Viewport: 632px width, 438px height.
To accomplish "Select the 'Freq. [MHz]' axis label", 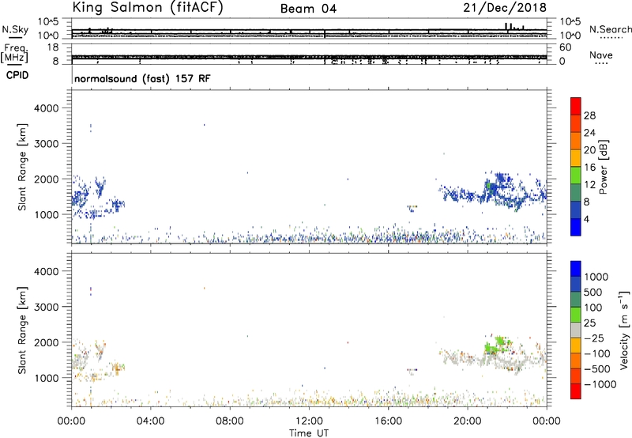I will click(14, 54).
